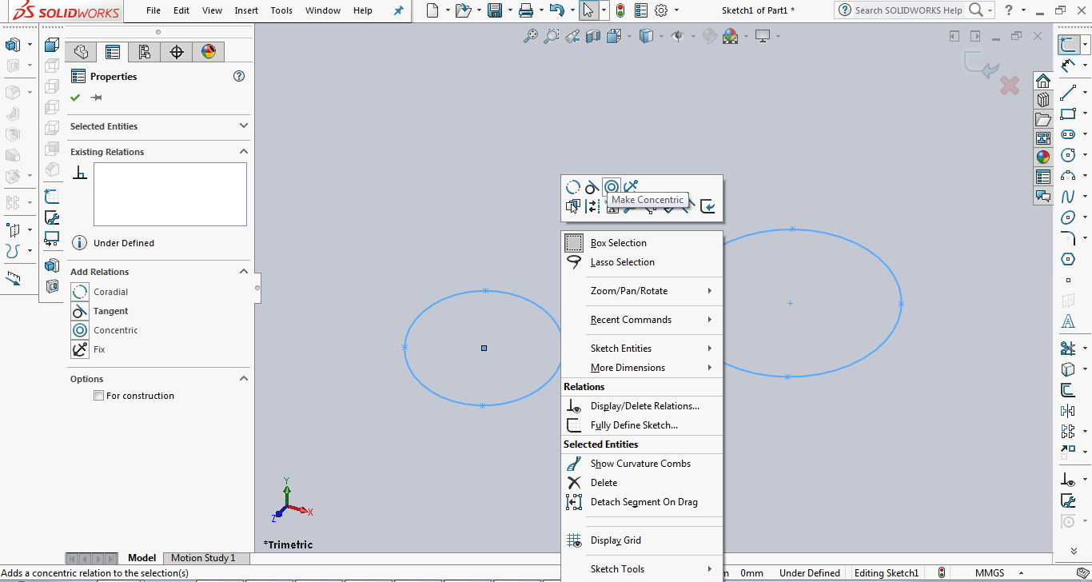Choose Show Curvature Combs in context menu
Screen dimensions: 1092x582
642,464
